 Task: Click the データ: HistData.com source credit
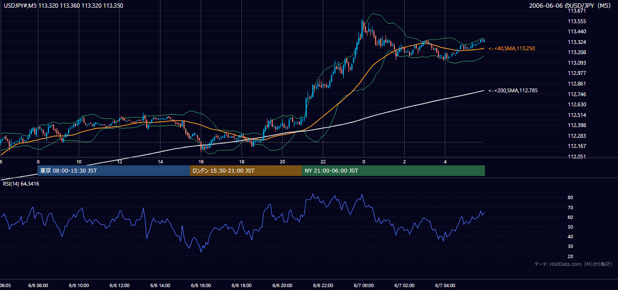[x=574, y=264]
